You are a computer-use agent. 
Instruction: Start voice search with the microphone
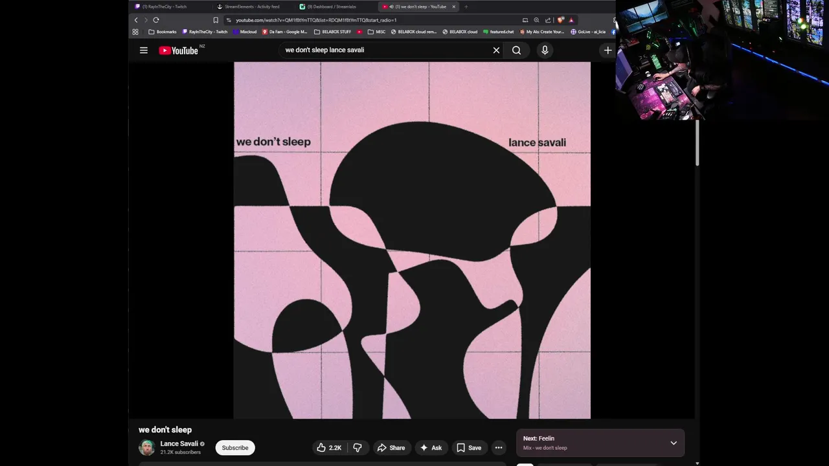545,50
